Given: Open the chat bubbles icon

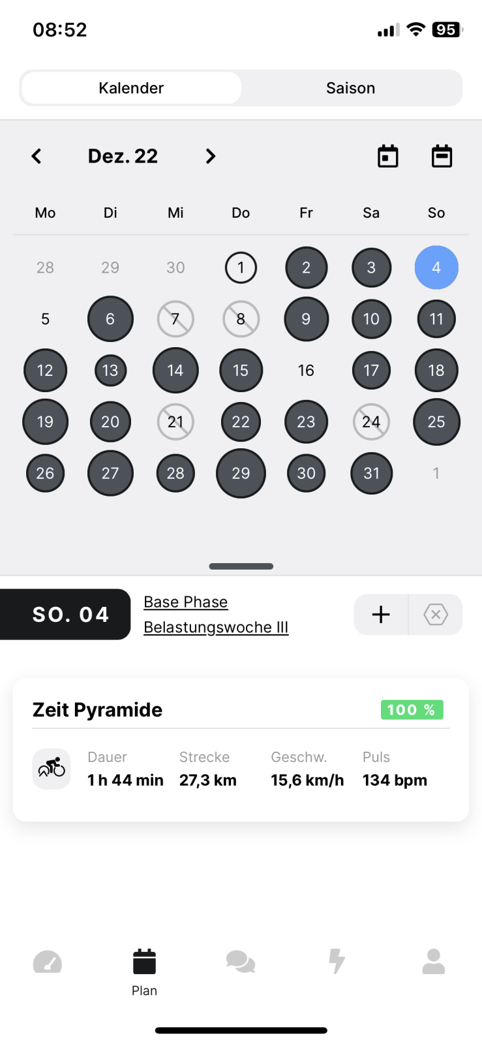Looking at the screenshot, I should click(241, 962).
